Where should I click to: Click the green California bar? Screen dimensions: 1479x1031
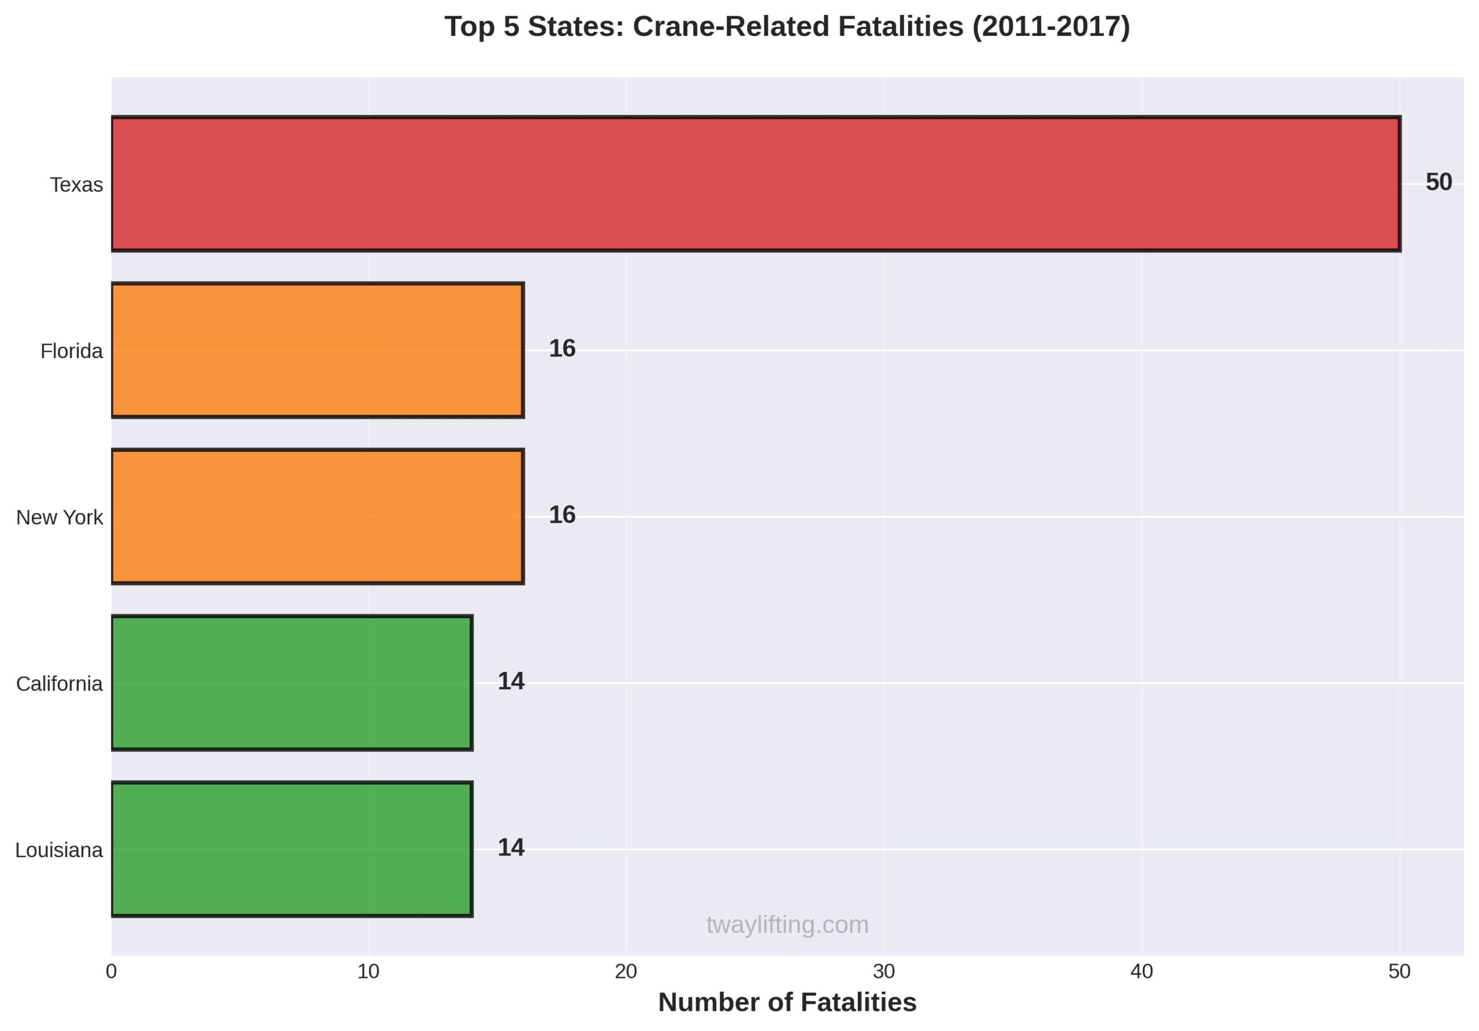click(x=291, y=683)
